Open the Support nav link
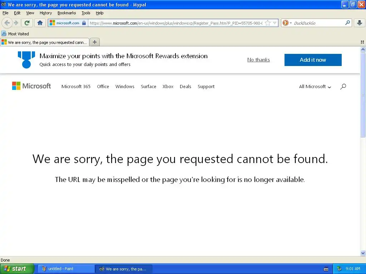Screen dimensions: 366x274 pyautogui.click(x=206, y=86)
